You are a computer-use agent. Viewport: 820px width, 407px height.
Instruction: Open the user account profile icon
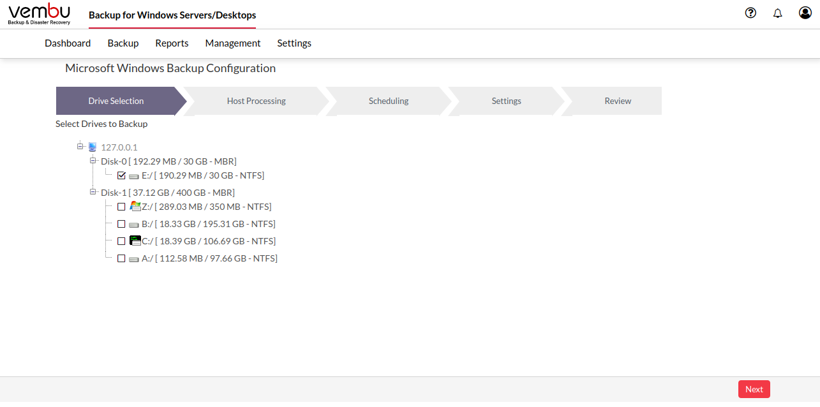[805, 13]
